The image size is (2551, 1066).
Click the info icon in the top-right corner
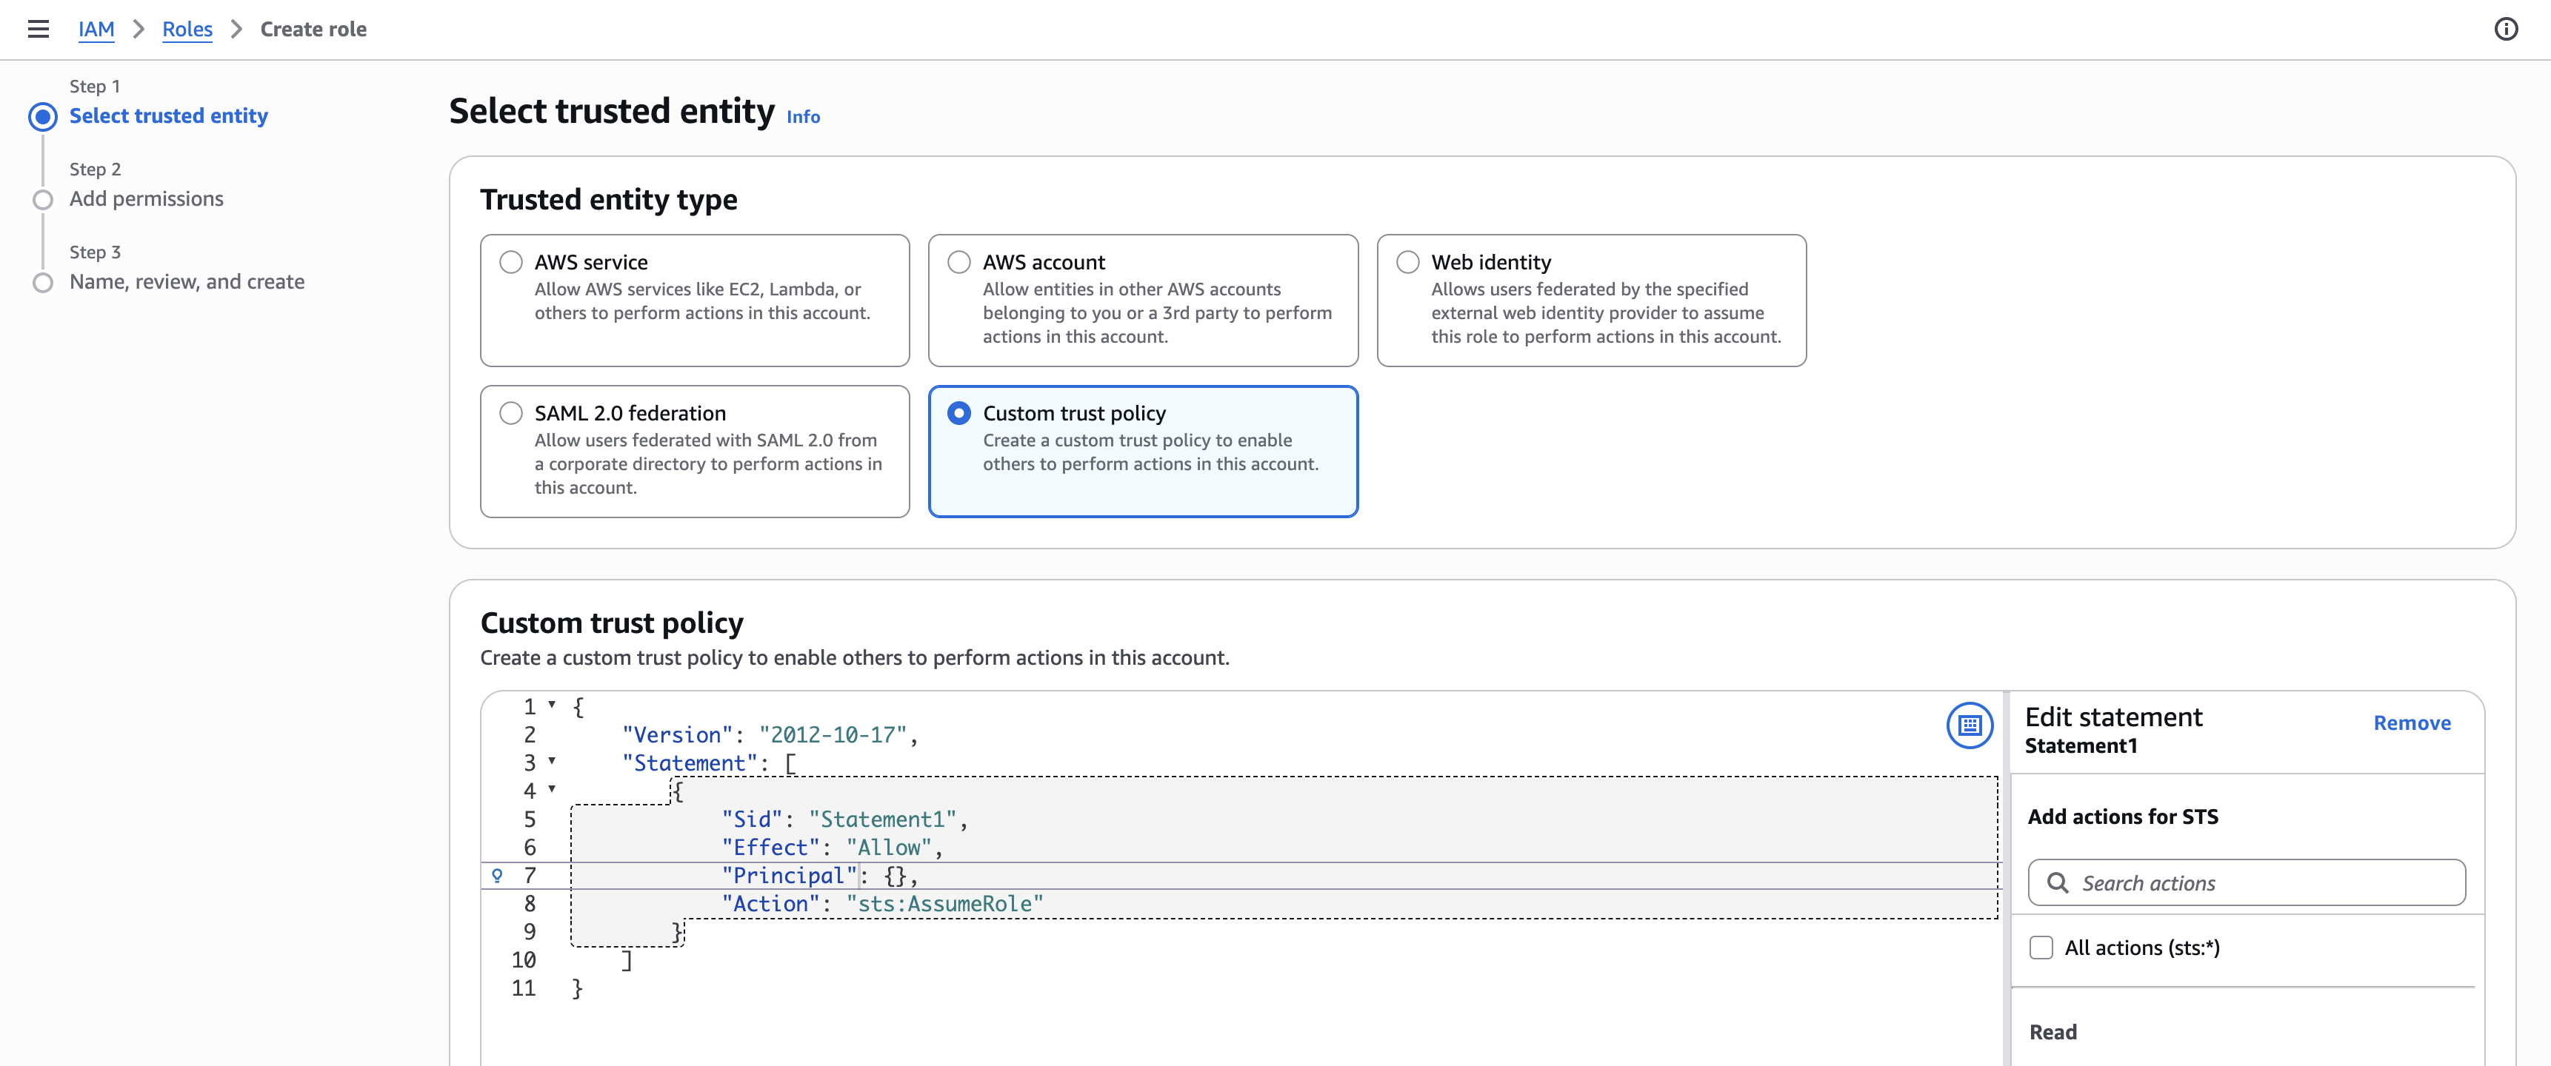coord(2507,29)
